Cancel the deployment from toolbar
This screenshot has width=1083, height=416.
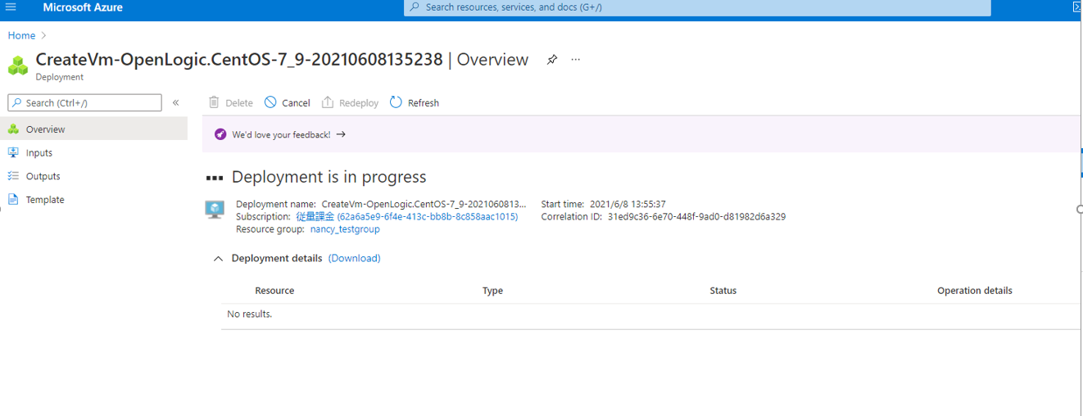(x=287, y=102)
